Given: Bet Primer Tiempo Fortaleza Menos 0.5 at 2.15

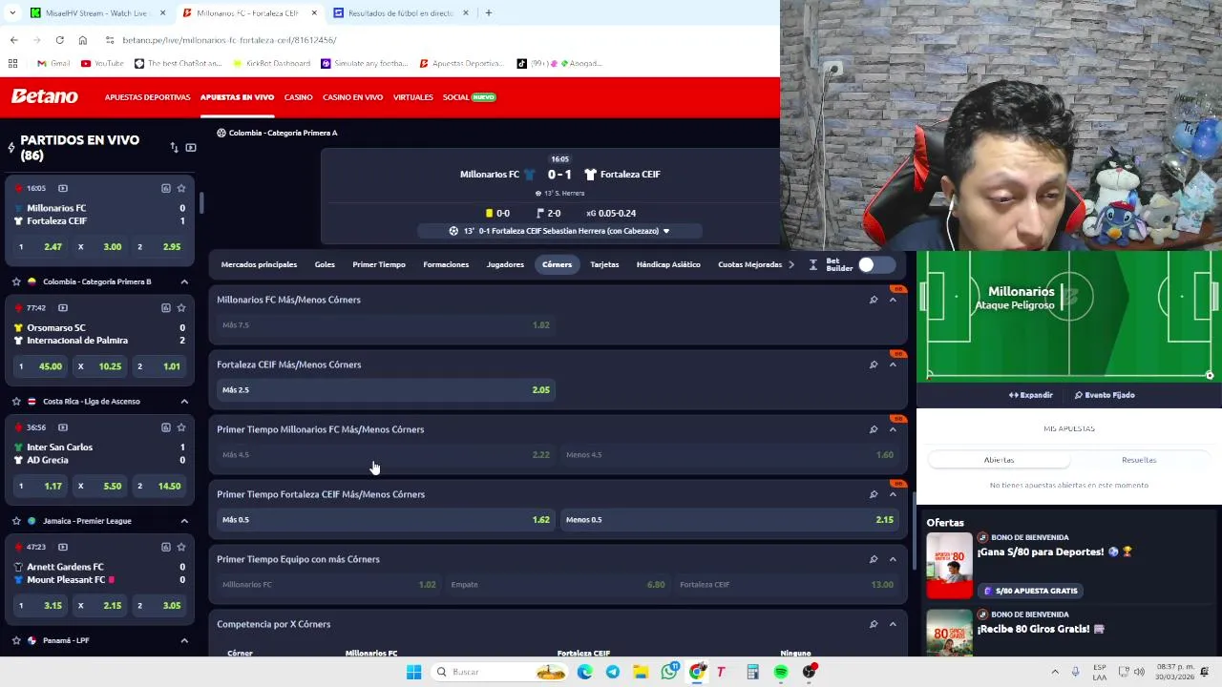Looking at the screenshot, I should coord(729,519).
